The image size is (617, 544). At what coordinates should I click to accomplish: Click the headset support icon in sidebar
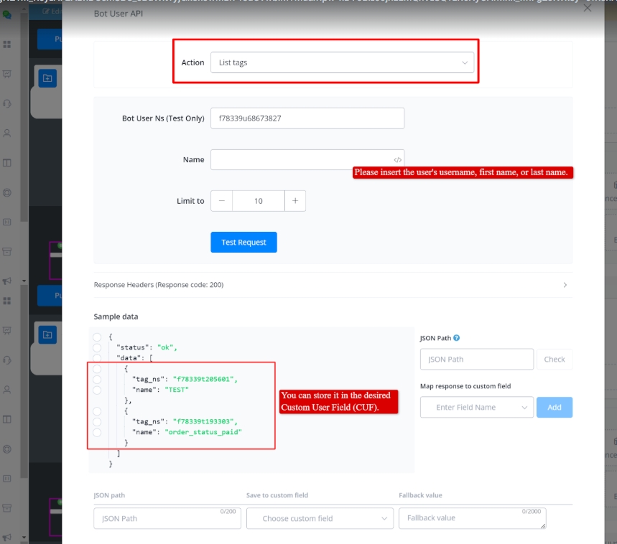click(x=7, y=103)
